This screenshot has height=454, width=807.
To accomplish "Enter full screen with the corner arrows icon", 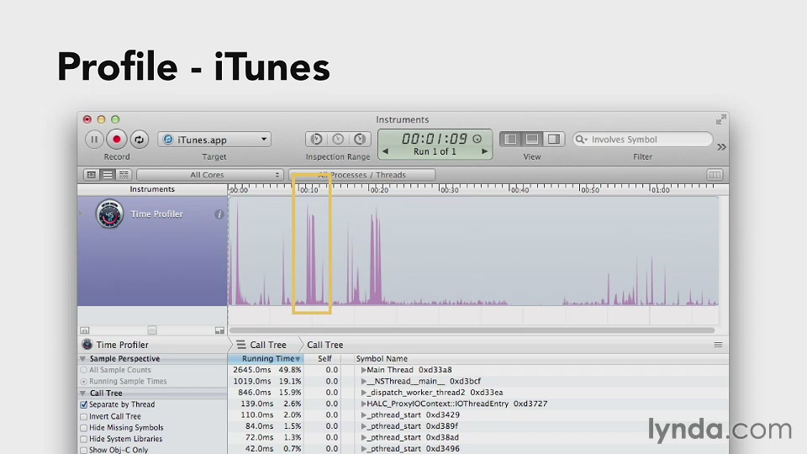I will [721, 120].
